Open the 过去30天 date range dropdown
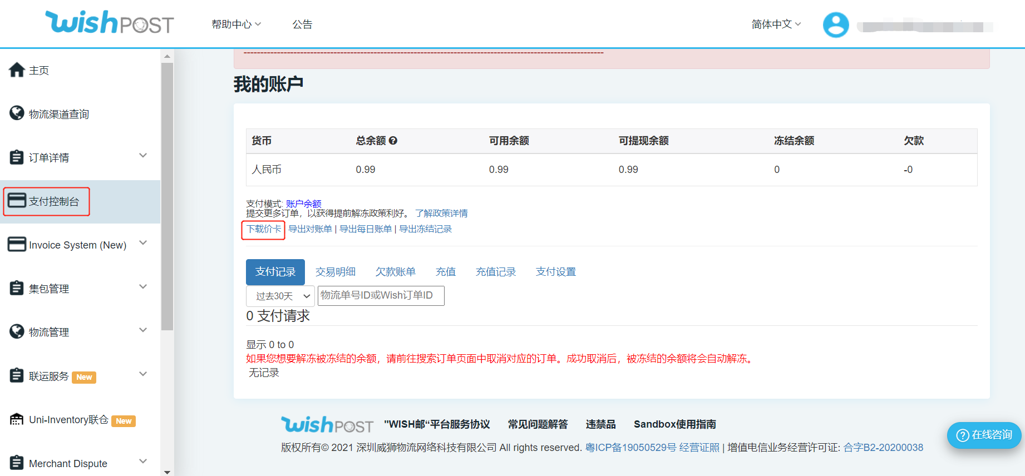1025x476 pixels. point(280,296)
